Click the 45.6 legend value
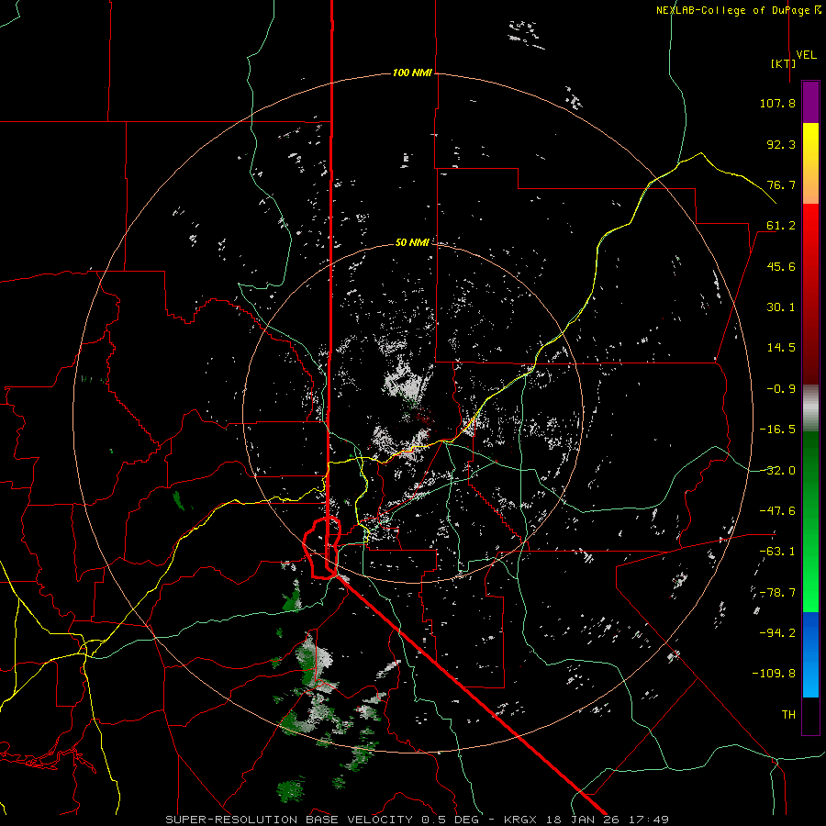Screen dimensions: 826x826 coord(781,266)
